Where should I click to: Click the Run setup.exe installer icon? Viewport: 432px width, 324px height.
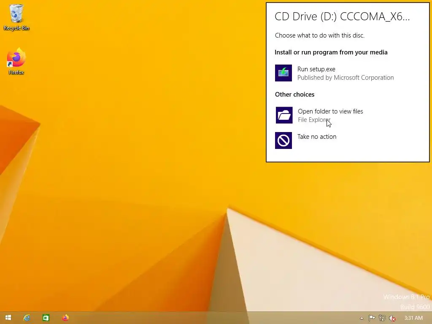tap(283, 73)
